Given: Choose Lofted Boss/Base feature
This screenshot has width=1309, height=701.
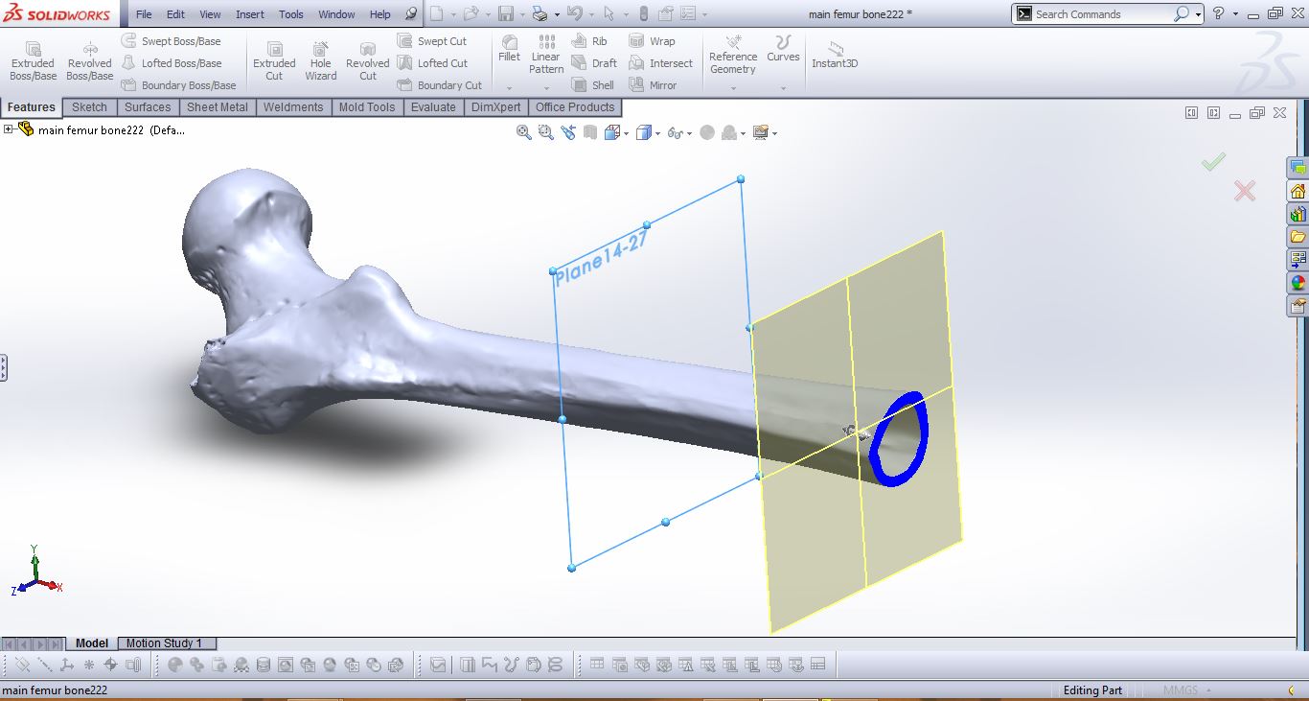Looking at the screenshot, I should coord(172,63).
